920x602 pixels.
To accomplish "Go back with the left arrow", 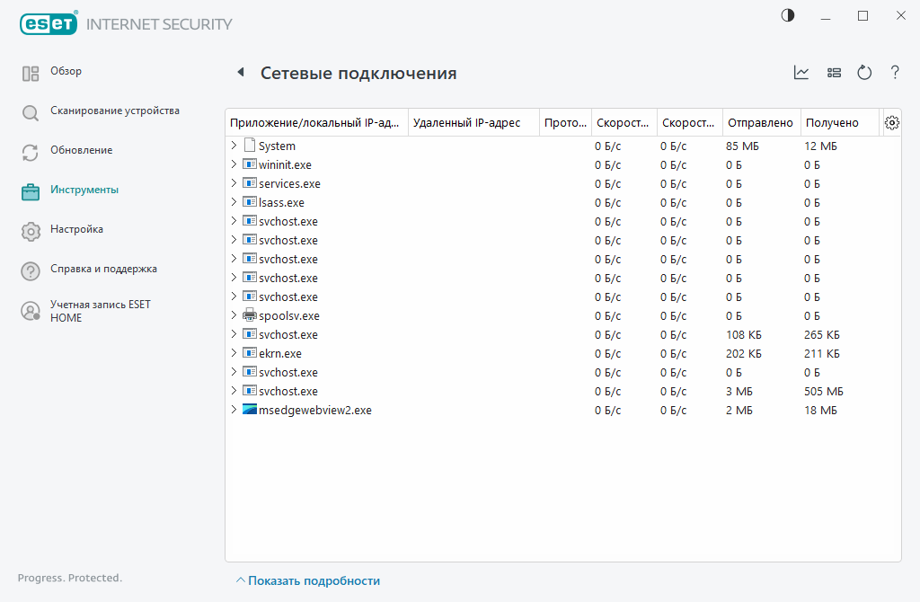I will coord(241,72).
